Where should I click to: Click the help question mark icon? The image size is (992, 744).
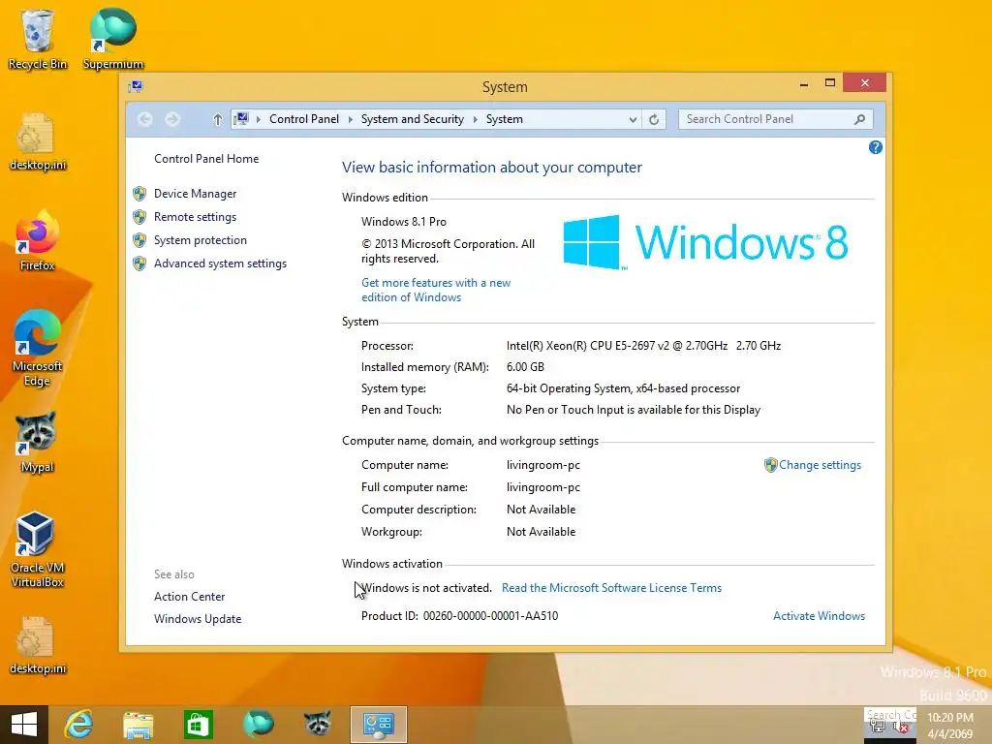pos(875,147)
